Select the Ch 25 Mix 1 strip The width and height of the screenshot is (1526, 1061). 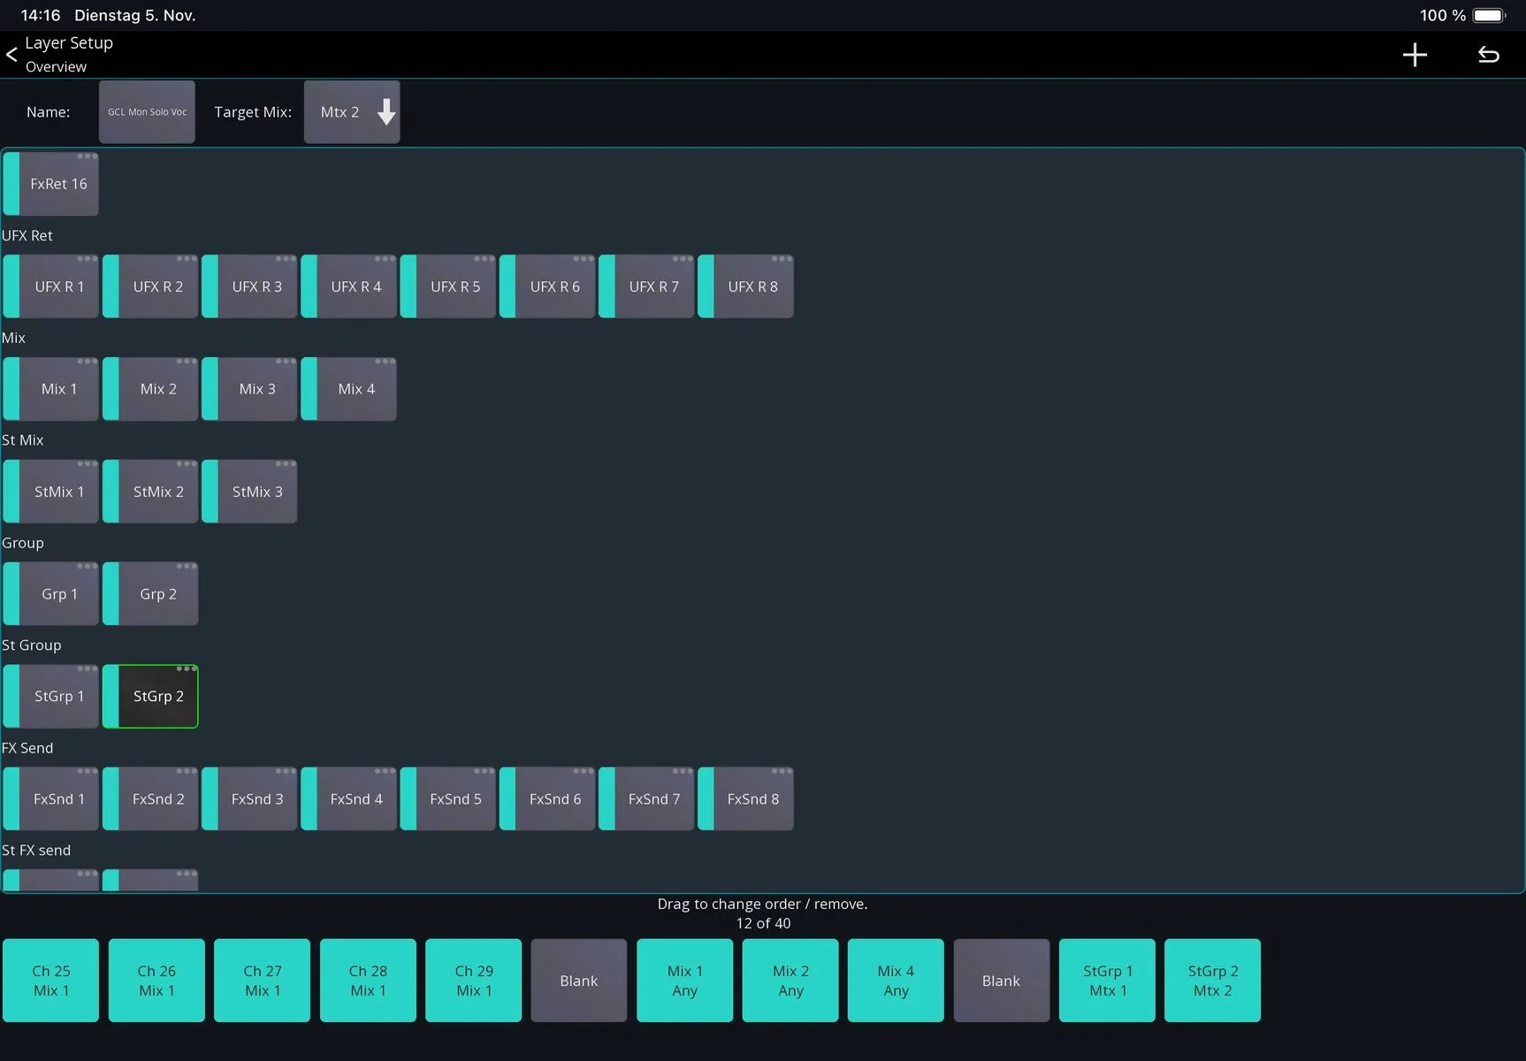(51, 981)
